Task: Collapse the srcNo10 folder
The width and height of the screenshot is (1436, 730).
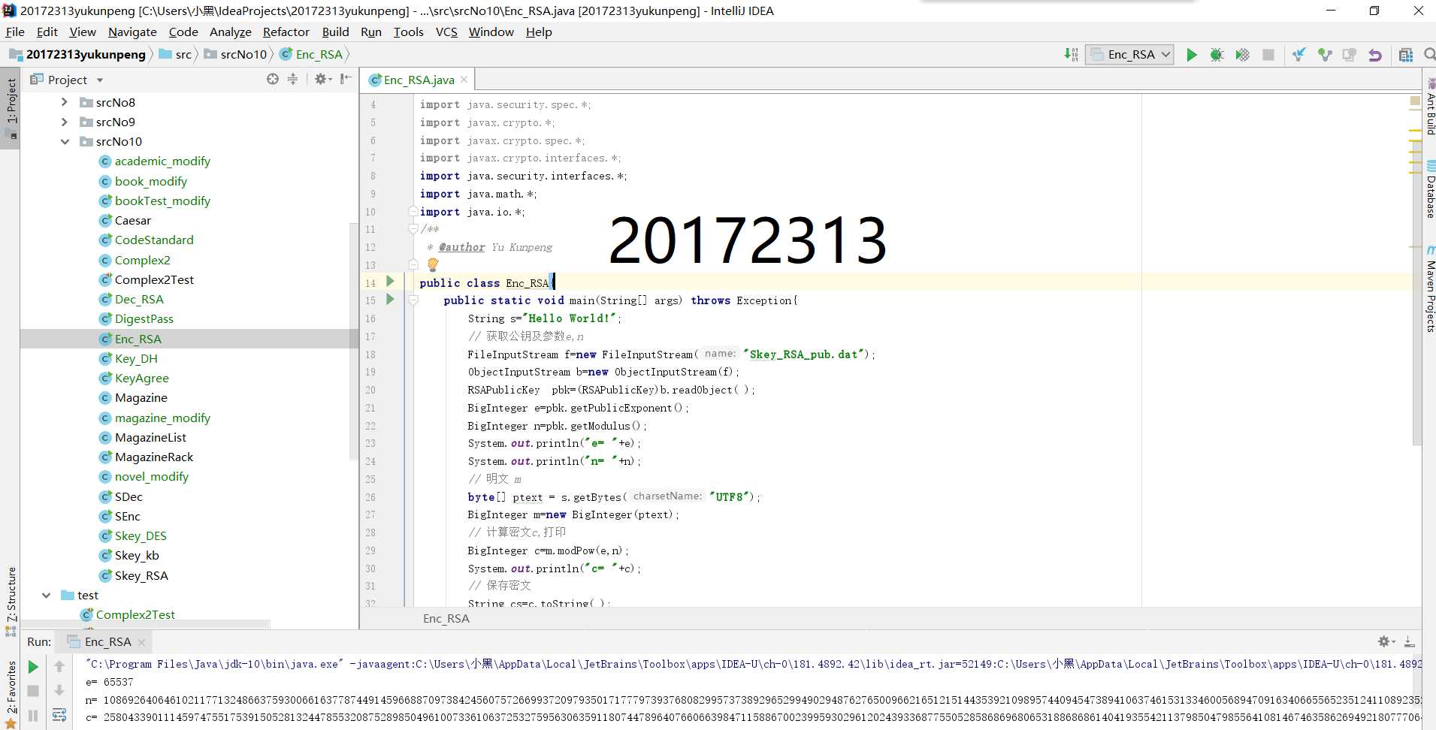Action: click(x=65, y=141)
